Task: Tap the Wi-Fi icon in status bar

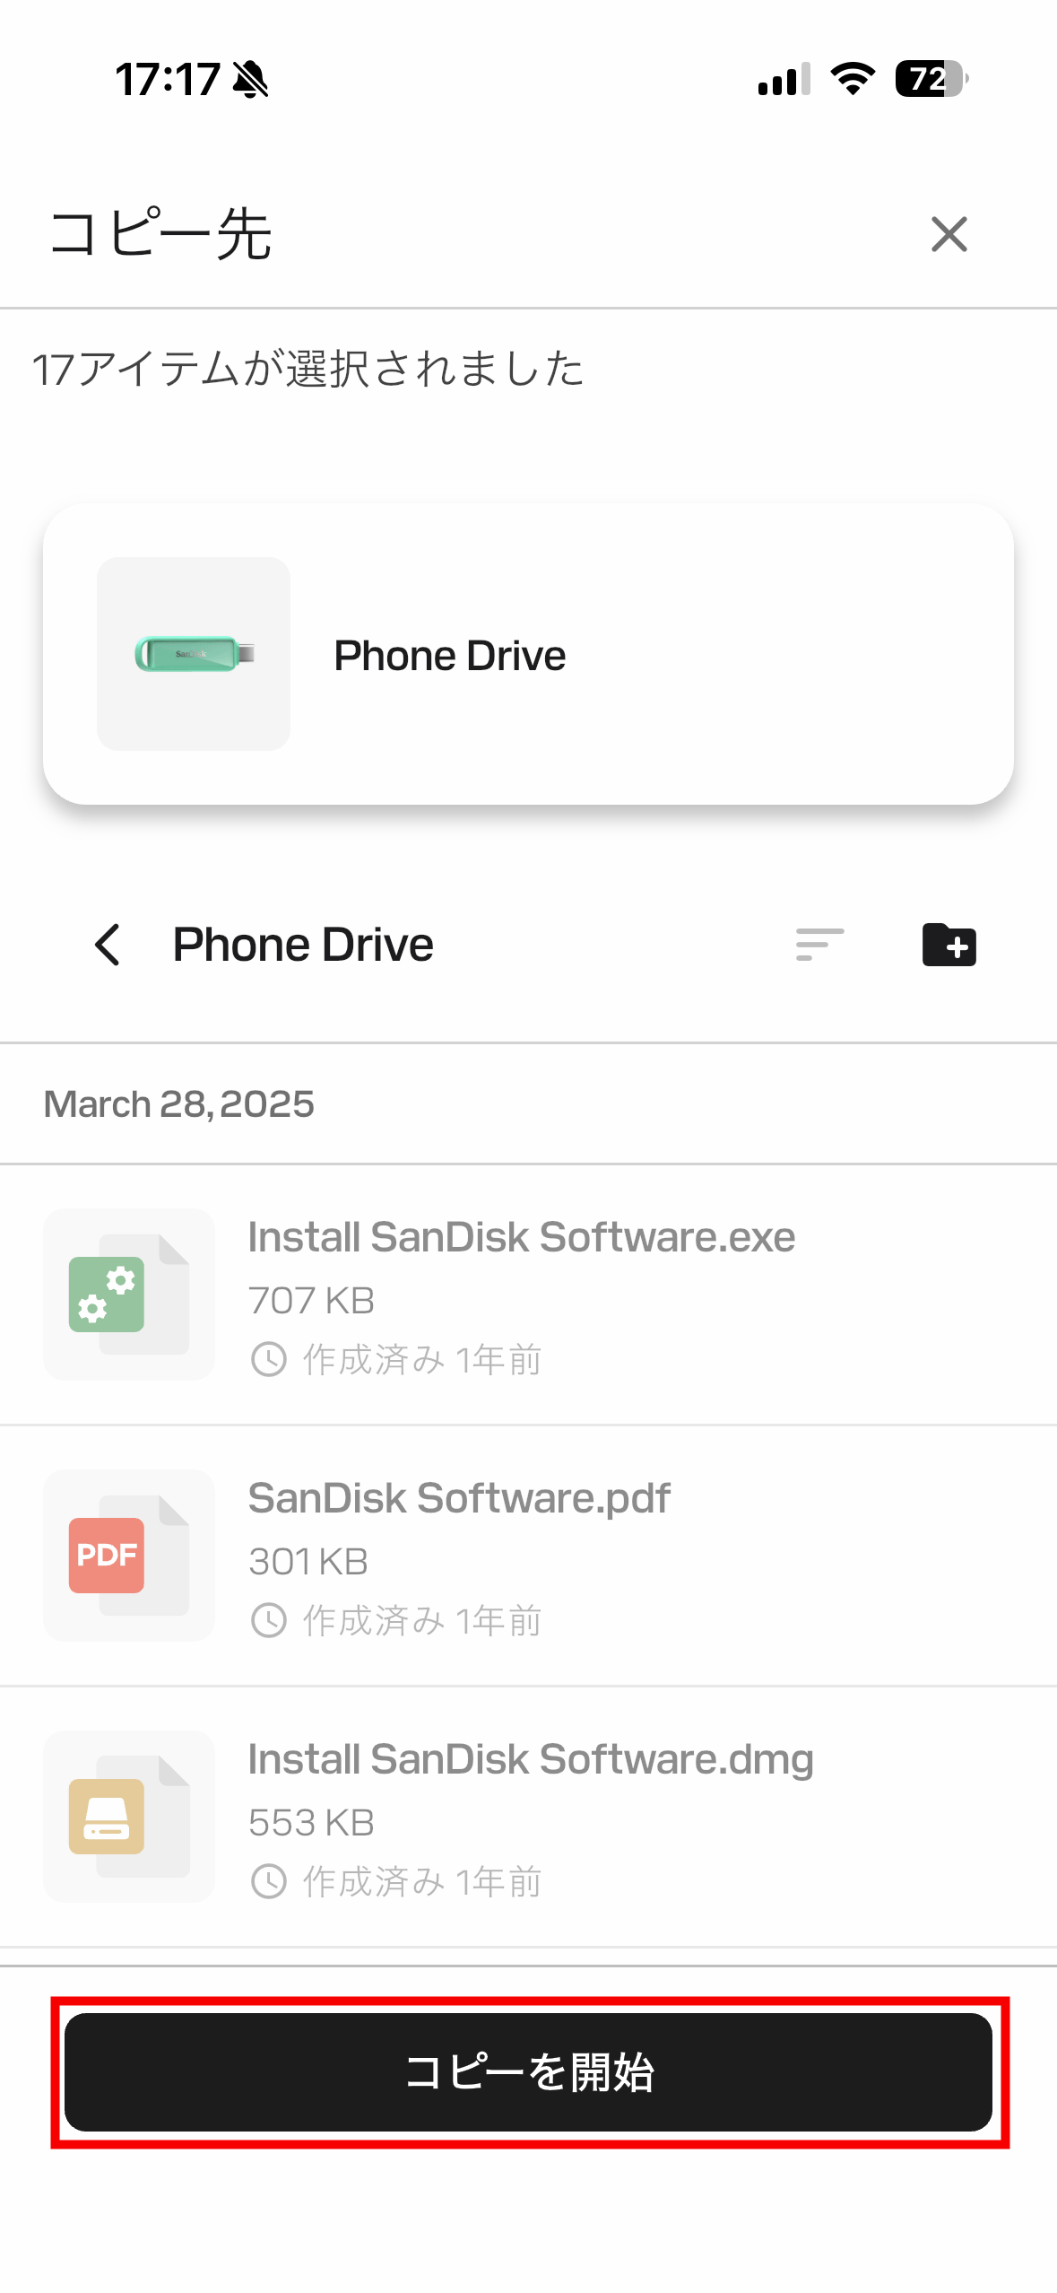Action: (x=853, y=79)
